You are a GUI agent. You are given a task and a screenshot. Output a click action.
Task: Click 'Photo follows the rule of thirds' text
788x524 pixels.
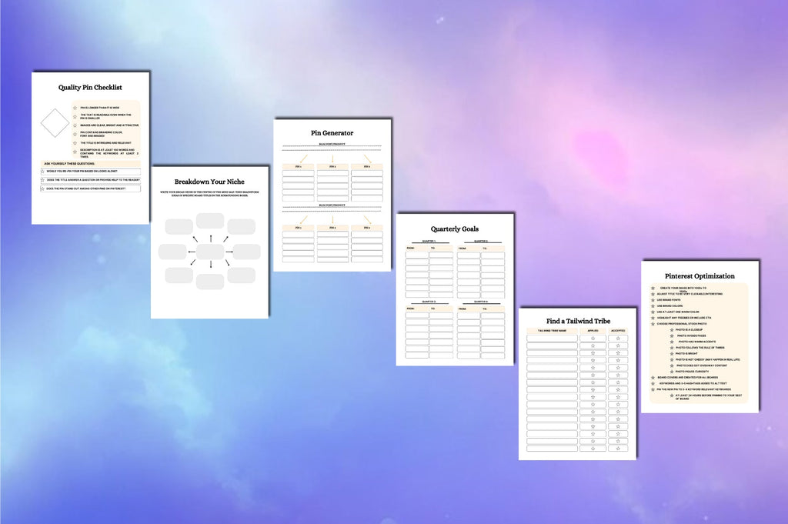coord(700,348)
